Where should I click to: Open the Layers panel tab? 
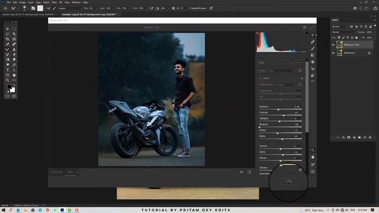335,20
